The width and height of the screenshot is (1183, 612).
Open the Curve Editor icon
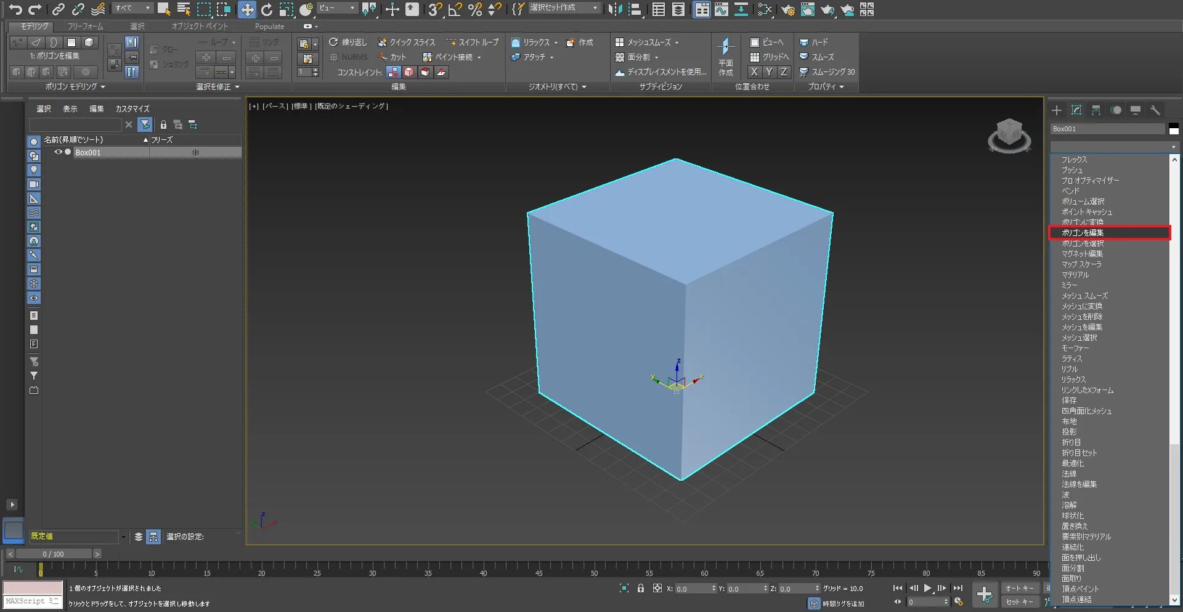tap(721, 9)
